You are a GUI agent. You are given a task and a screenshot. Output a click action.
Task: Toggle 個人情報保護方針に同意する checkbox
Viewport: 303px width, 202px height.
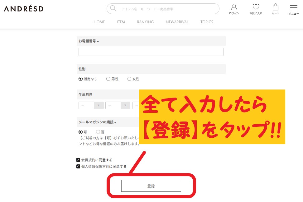coord(78,166)
